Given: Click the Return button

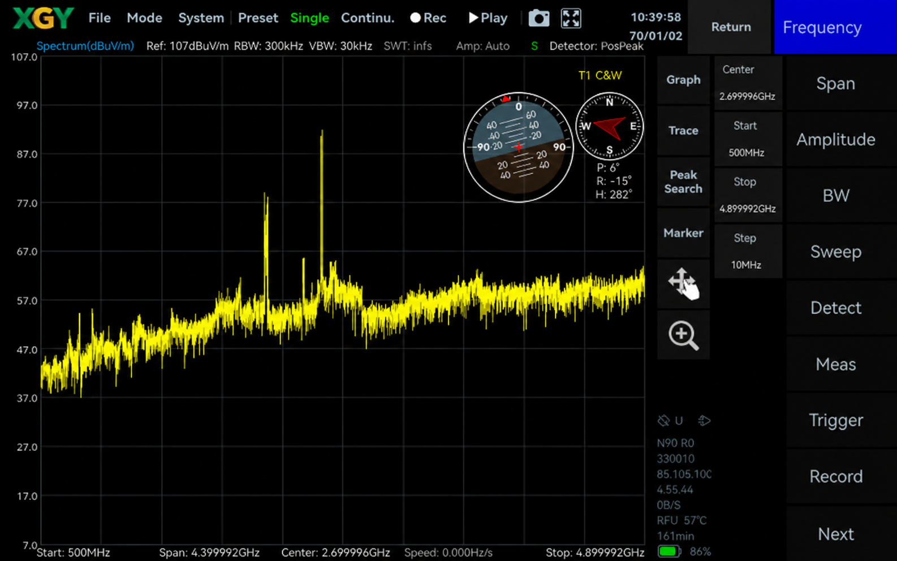Looking at the screenshot, I should coord(731,27).
